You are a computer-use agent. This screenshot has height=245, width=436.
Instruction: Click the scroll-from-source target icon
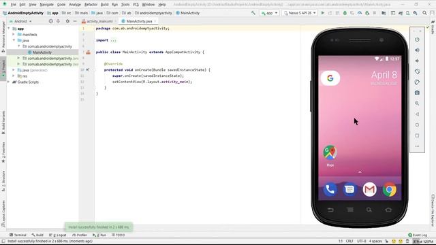pyautogui.click(x=50, y=21)
